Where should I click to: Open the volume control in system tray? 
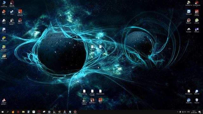[185, 112]
